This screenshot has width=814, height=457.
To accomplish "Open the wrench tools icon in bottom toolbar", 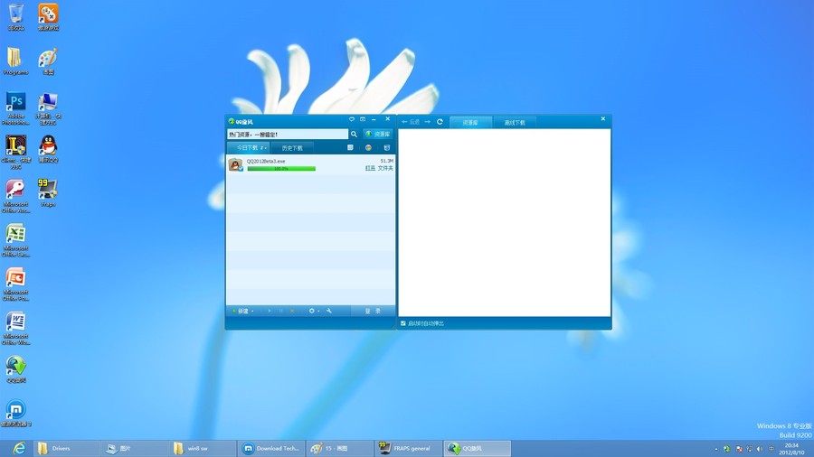I will tap(329, 311).
